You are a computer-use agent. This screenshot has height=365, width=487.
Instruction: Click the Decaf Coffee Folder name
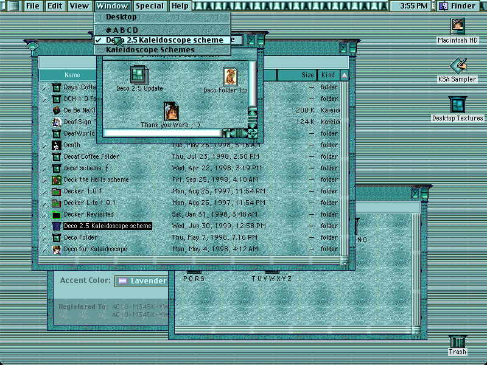91,156
